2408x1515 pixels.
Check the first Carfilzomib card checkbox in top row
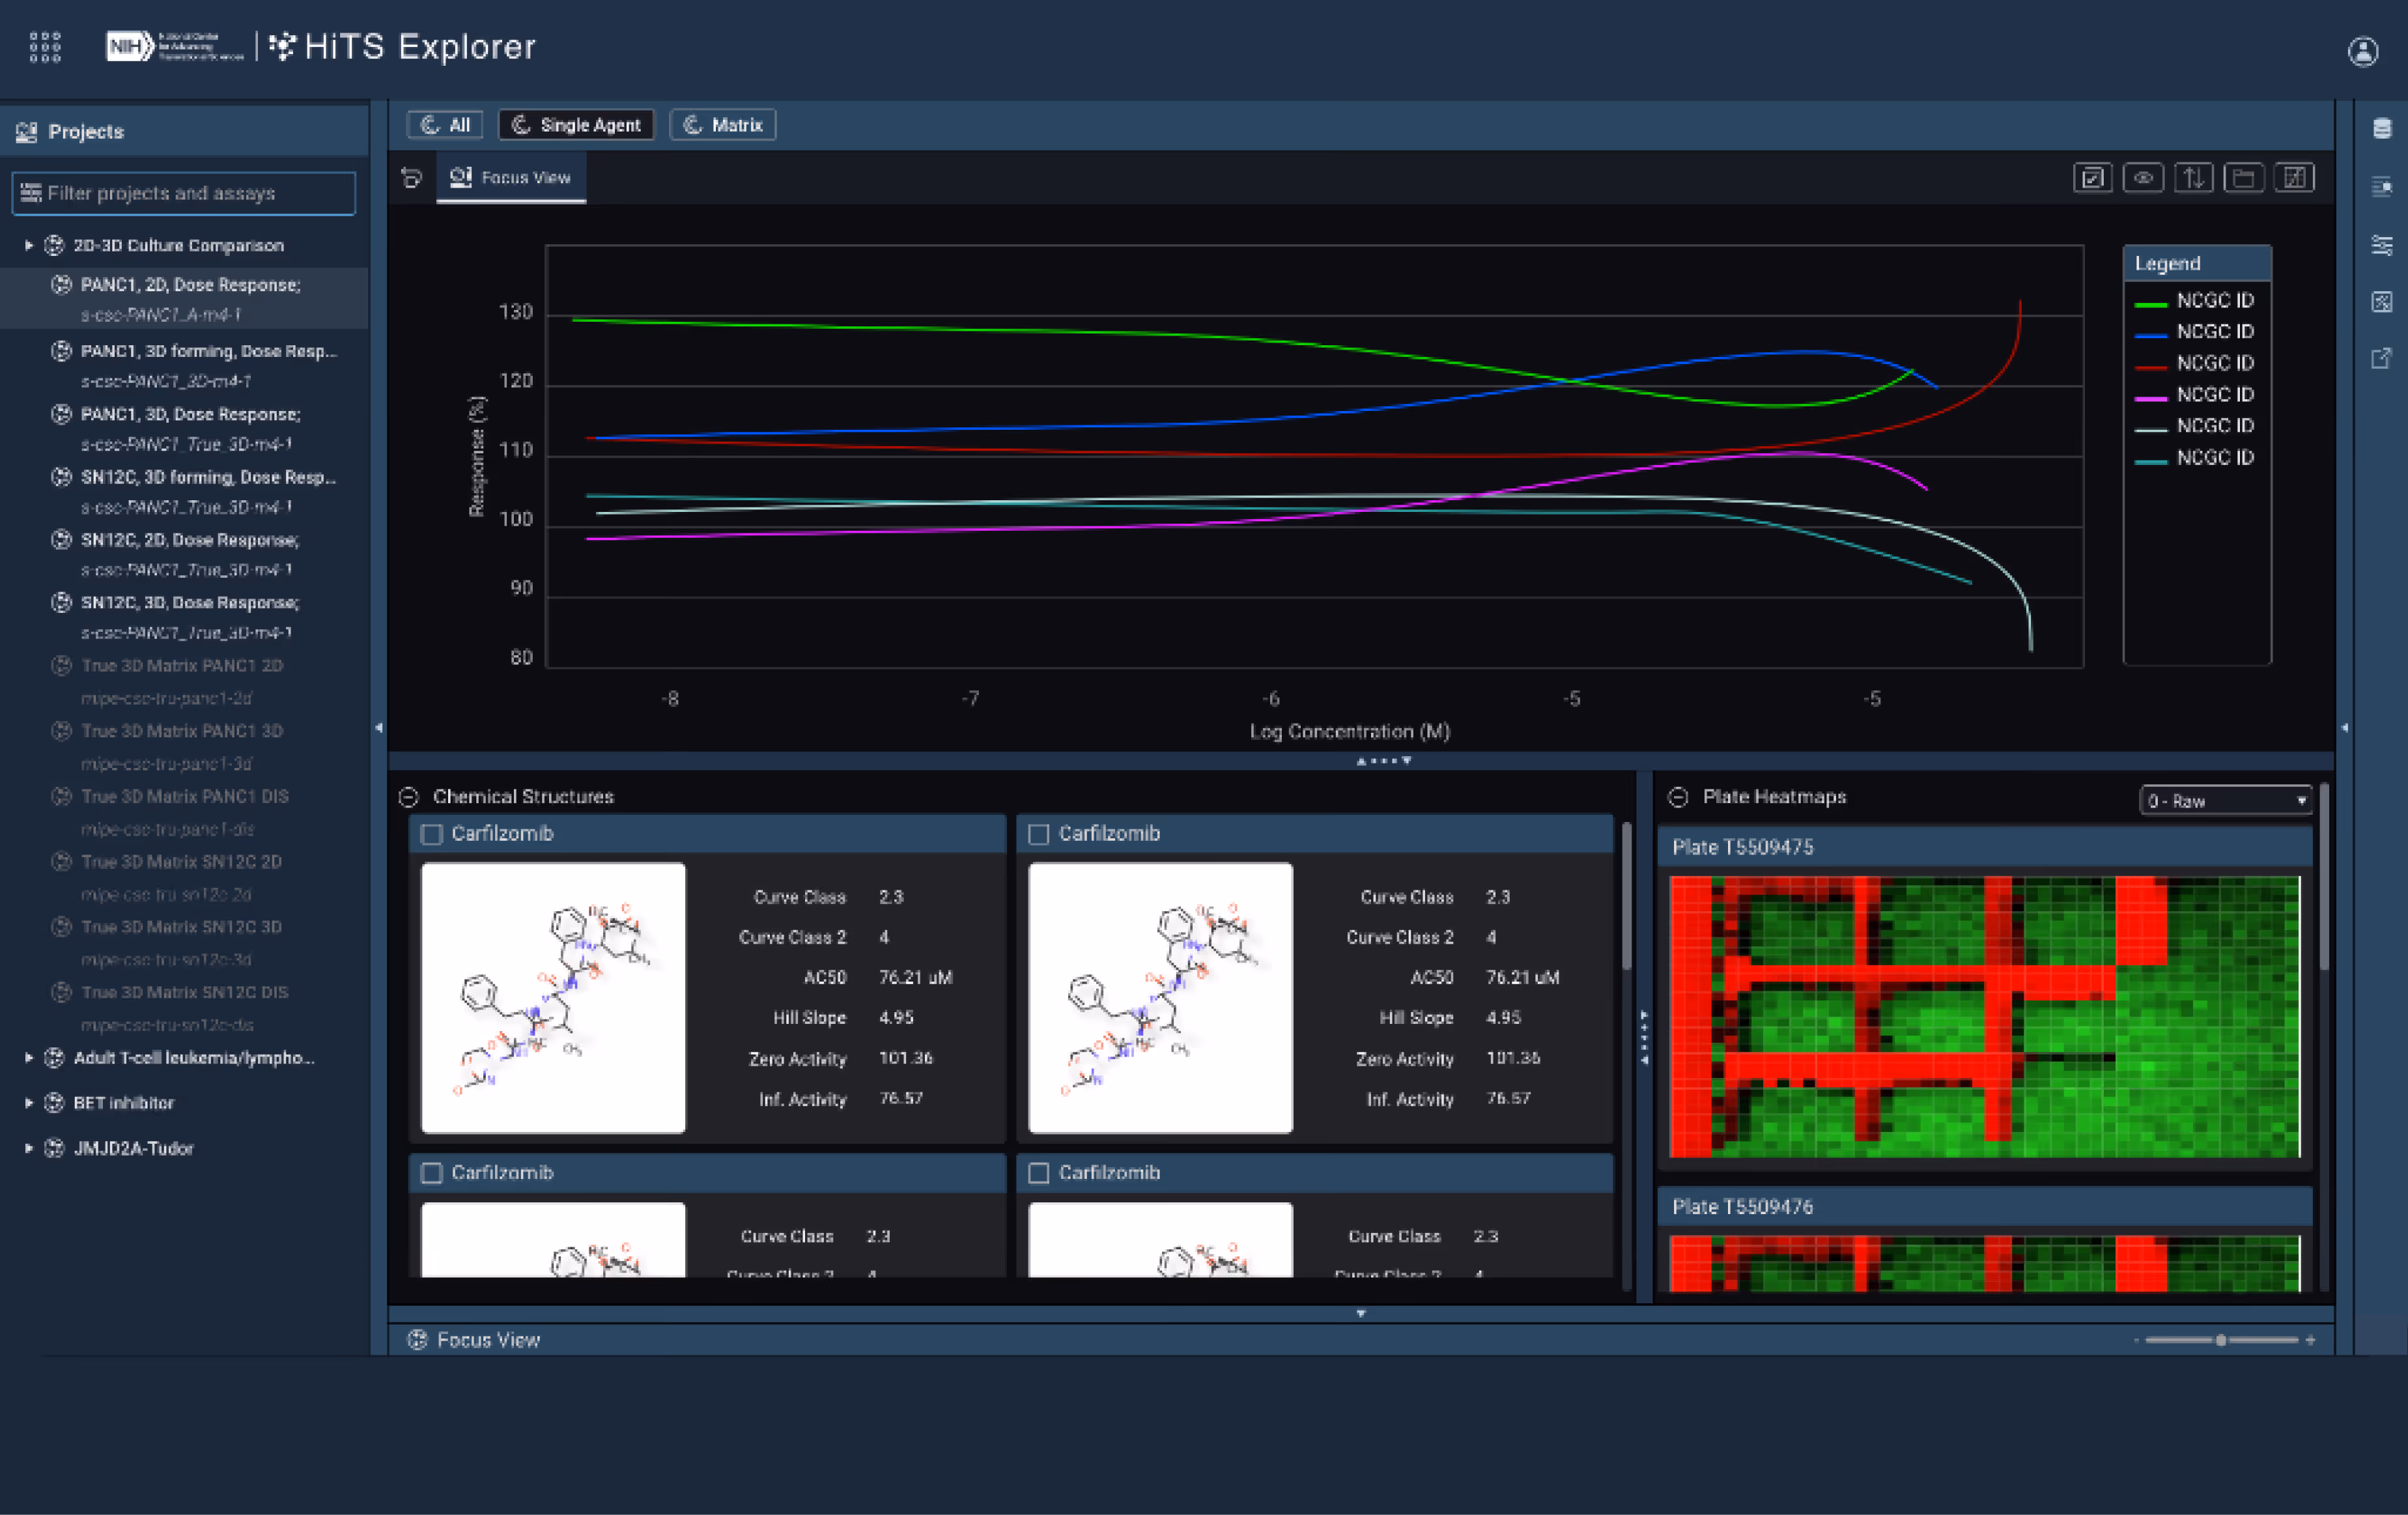coord(431,834)
